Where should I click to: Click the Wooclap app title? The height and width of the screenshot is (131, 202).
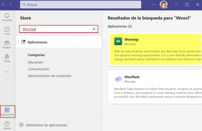pos(132,40)
